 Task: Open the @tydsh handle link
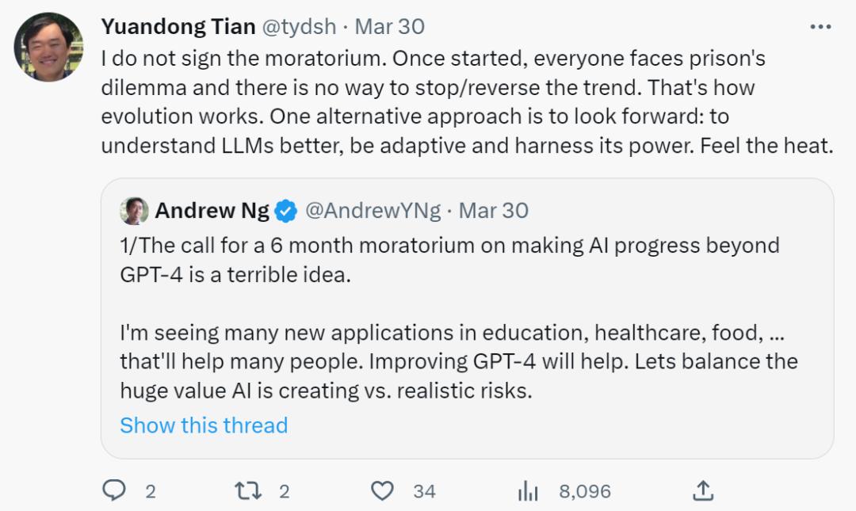[298, 26]
